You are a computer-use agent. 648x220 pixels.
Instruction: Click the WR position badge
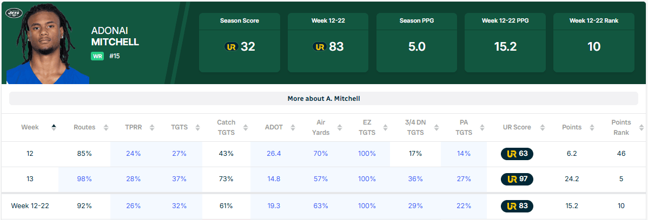point(97,56)
